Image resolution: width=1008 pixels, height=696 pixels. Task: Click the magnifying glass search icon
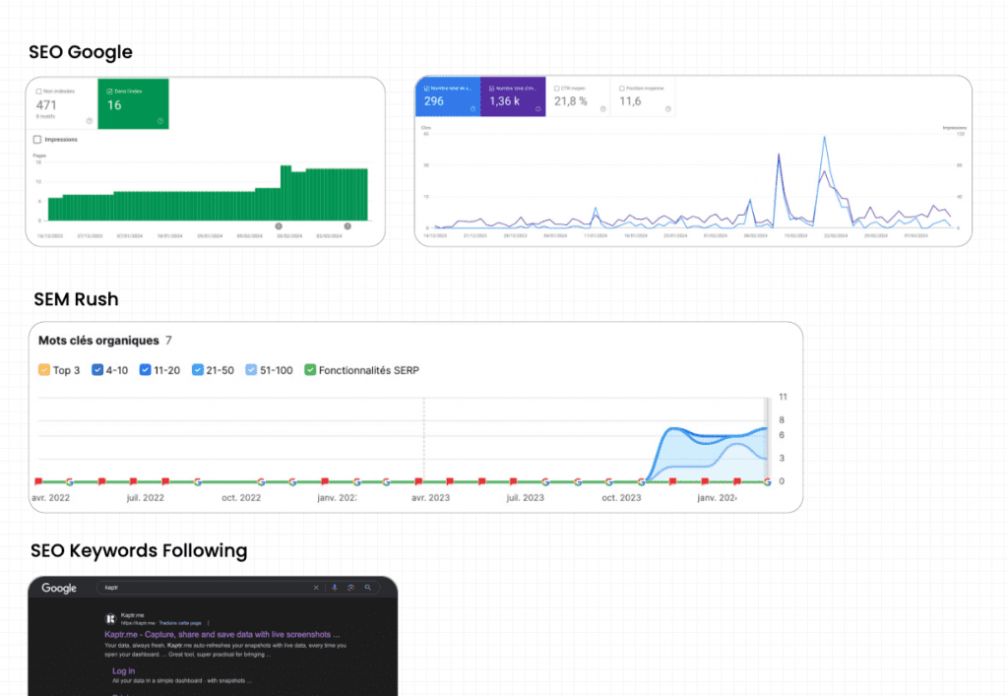click(x=368, y=588)
